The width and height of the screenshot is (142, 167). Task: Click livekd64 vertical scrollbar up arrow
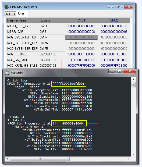click(x=134, y=80)
